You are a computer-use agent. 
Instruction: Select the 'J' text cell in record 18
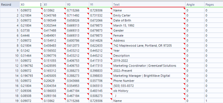point(149,96)
